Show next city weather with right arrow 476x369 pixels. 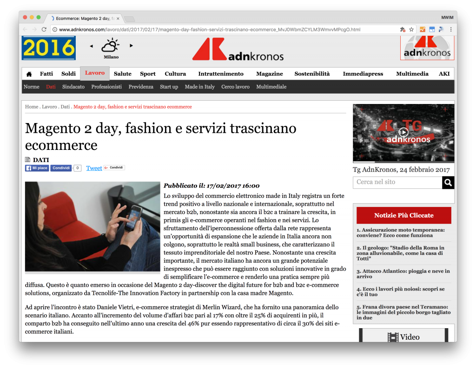click(x=131, y=46)
